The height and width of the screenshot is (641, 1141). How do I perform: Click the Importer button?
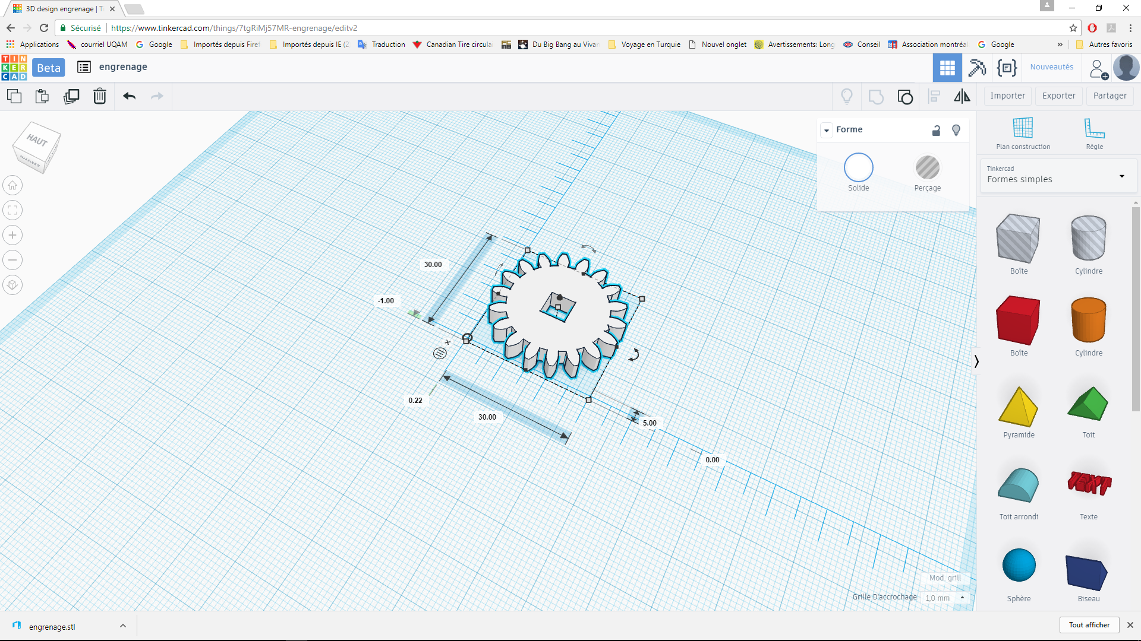(x=1007, y=96)
